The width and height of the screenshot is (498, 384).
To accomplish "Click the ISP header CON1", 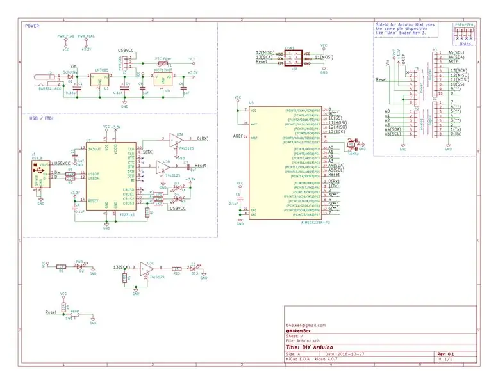I will click(x=293, y=58).
